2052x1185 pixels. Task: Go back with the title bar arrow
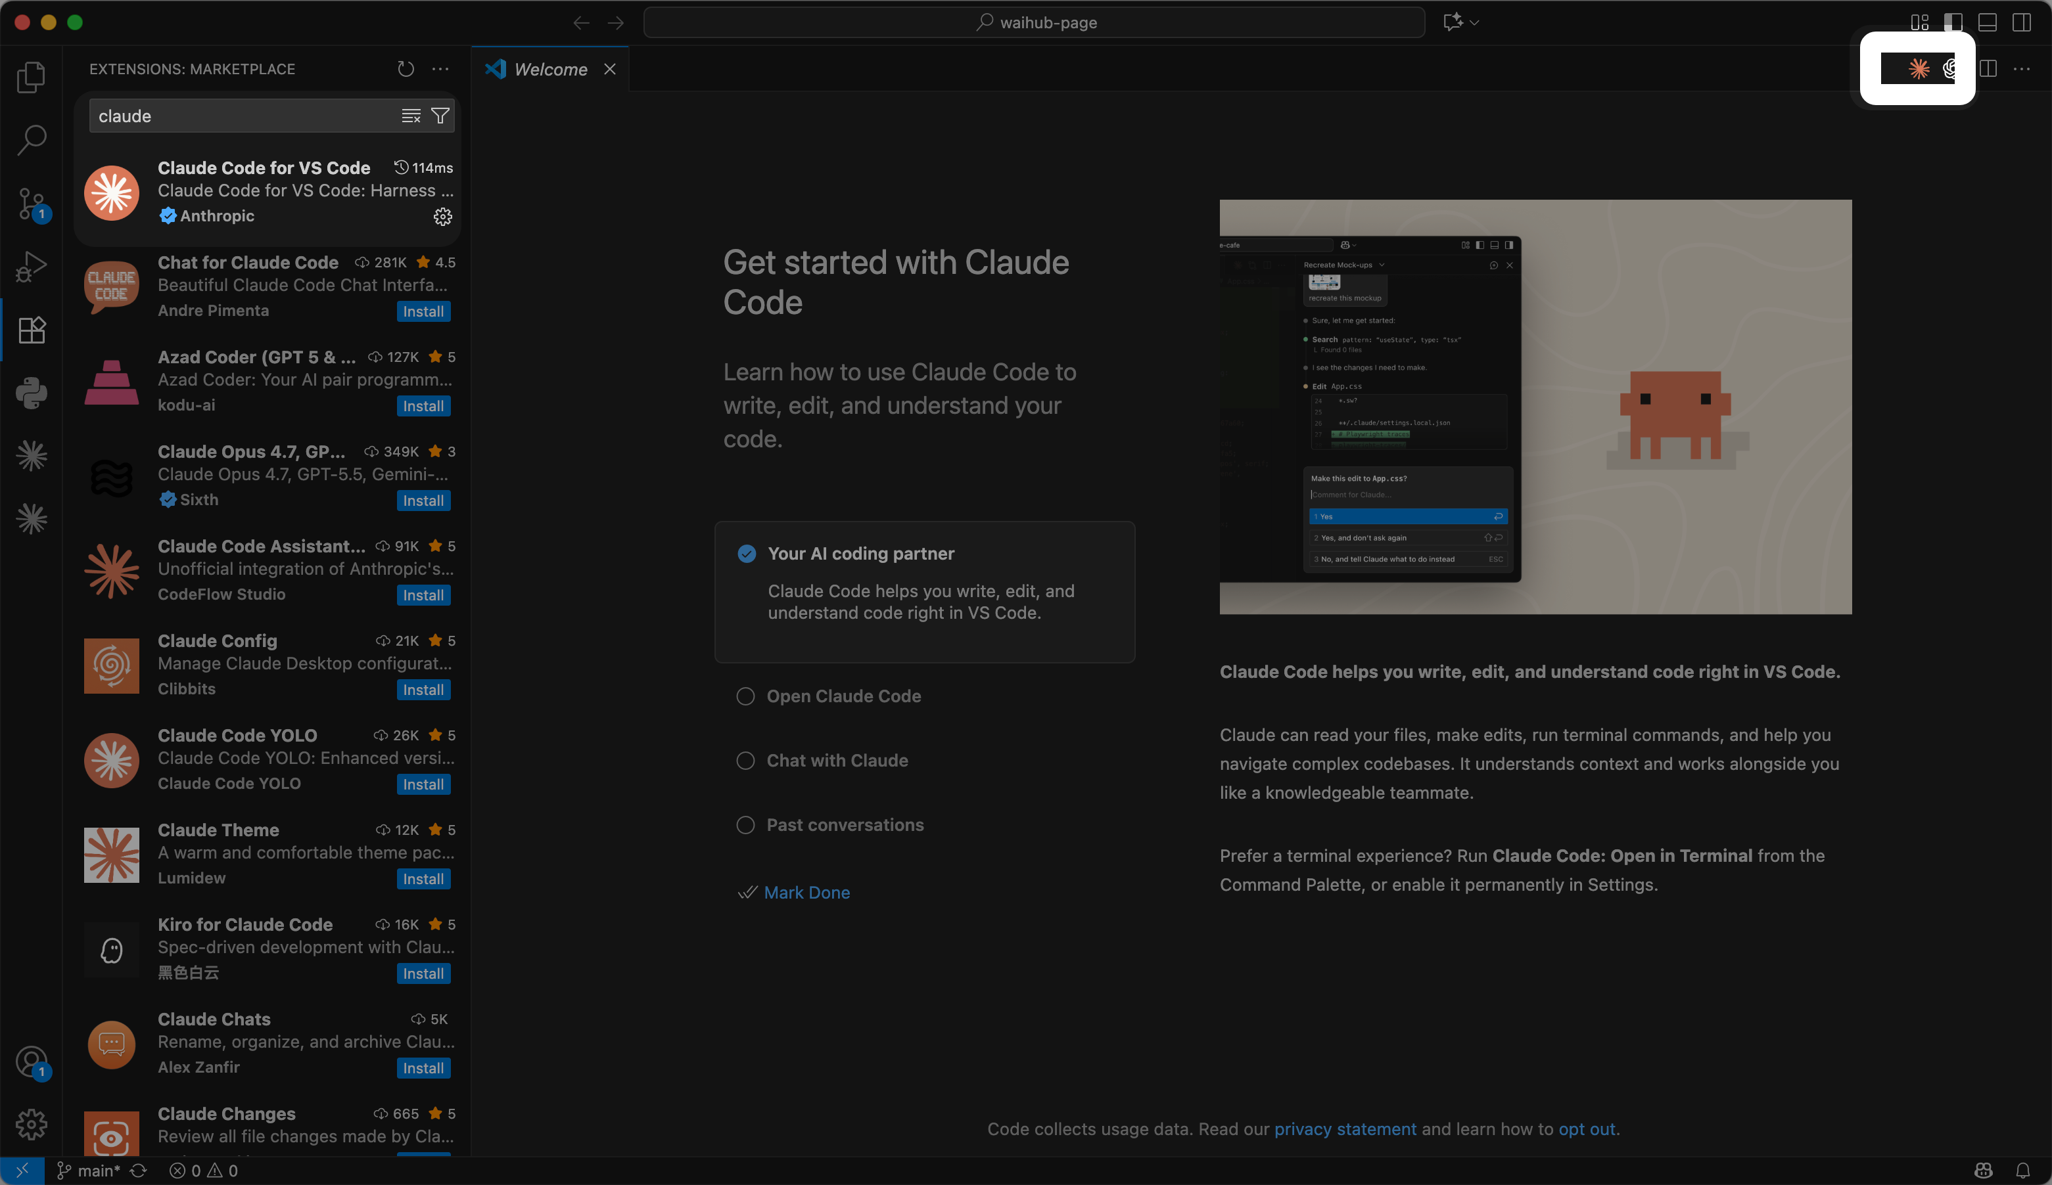pyautogui.click(x=582, y=23)
